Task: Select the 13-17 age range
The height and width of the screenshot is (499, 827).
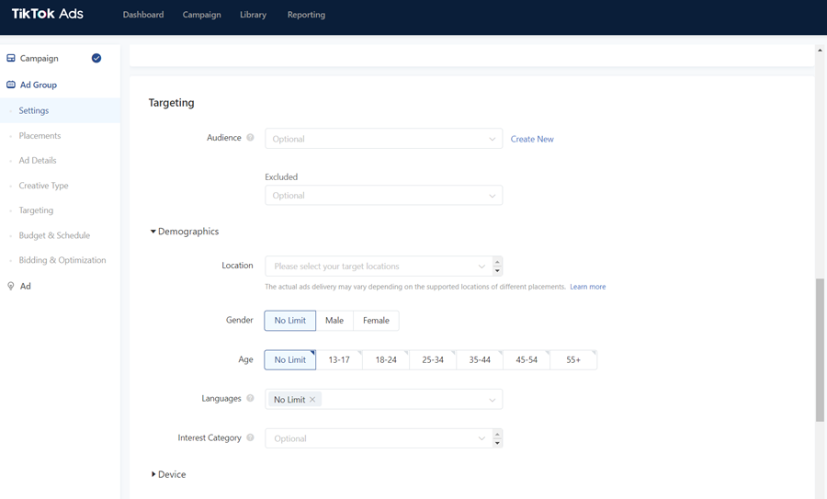Action: [339, 359]
